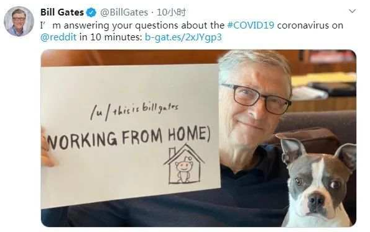This screenshot has width=370, height=232.
Task: Click the WORKING FROM HOME sign text
Action: pyautogui.click(x=129, y=139)
